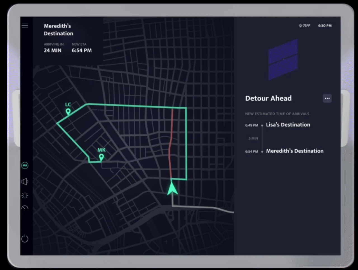Select the MK profile avatar in sidebar
This screenshot has width=358, height=270.
(25, 166)
